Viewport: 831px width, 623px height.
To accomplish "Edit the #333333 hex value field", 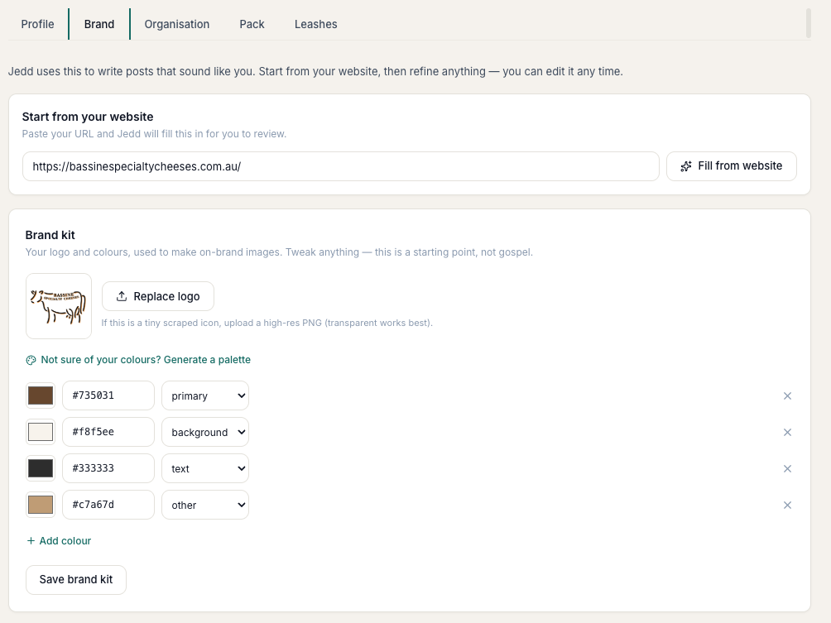I will coord(108,468).
